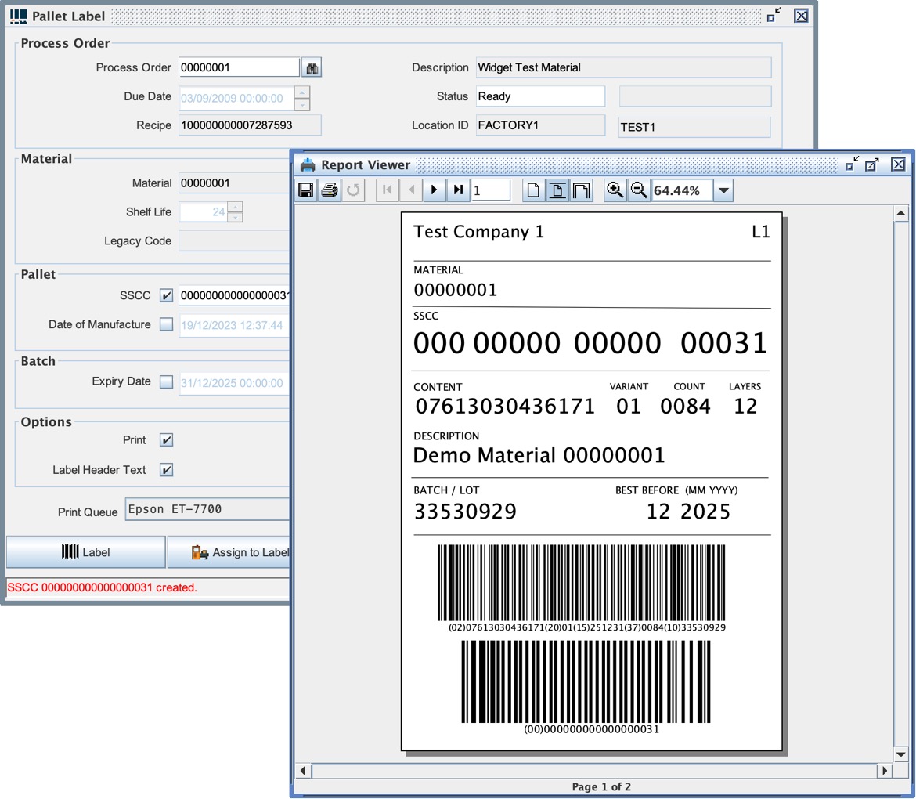Go to next page in Report Viewer
916x799 pixels.
click(x=435, y=190)
